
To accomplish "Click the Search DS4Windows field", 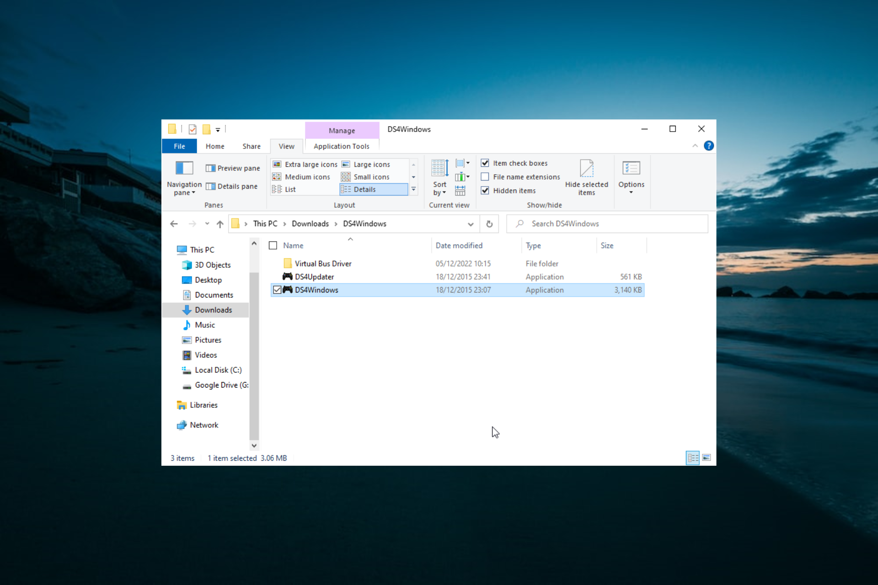I will 607,224.
